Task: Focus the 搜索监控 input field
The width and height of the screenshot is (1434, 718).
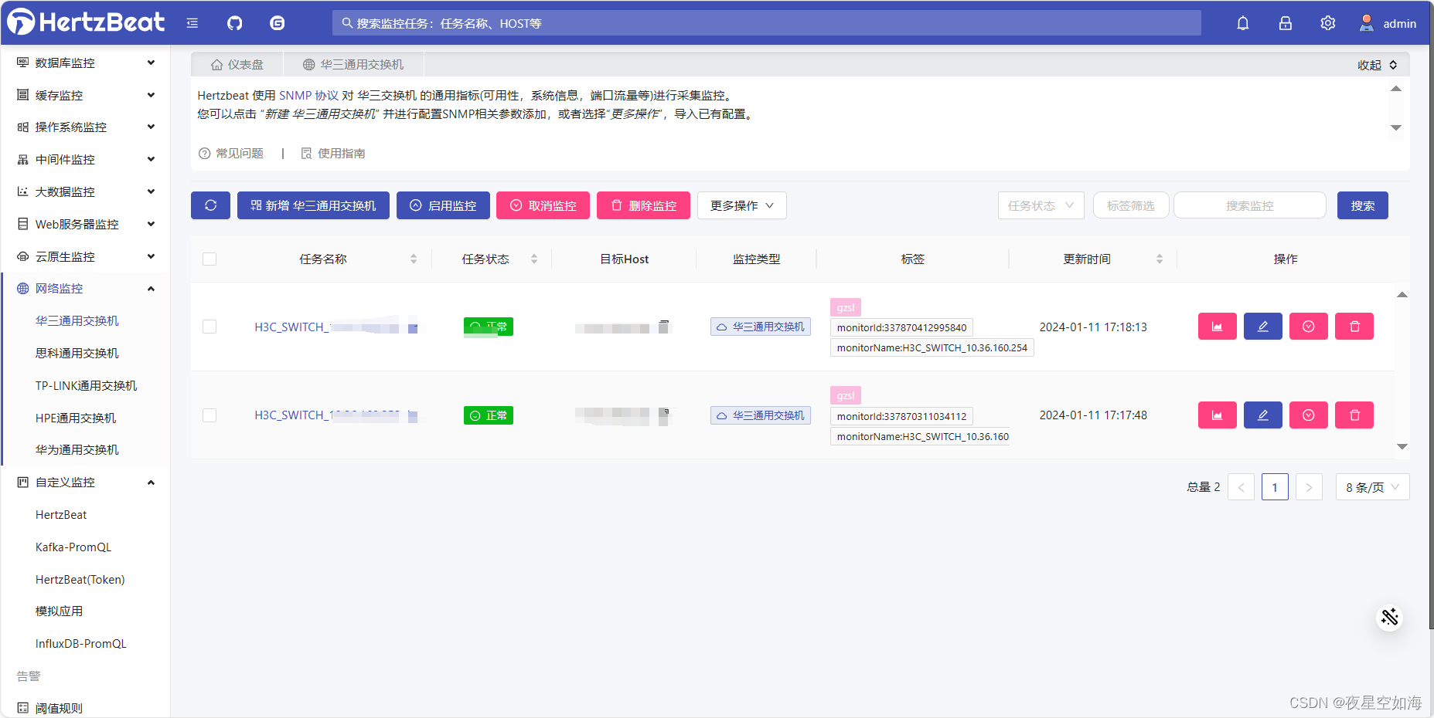Action: point(1249,205)
